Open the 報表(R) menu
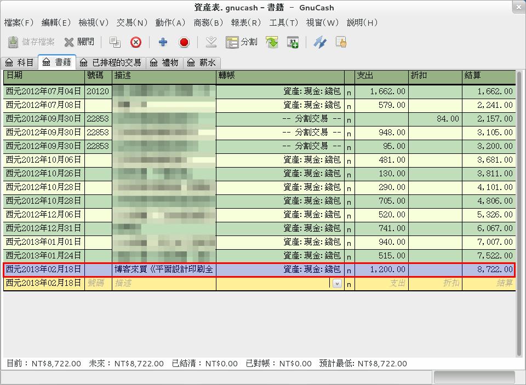 [x=246, y=23]
